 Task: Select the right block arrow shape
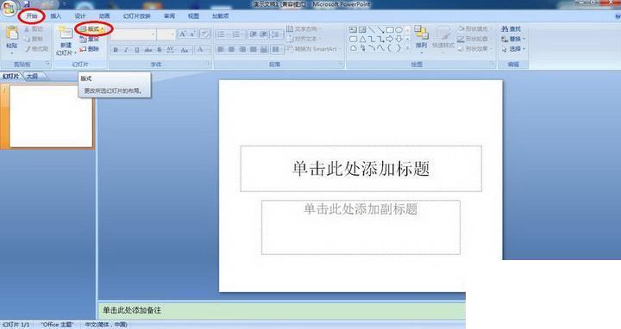tap(390, 39)
